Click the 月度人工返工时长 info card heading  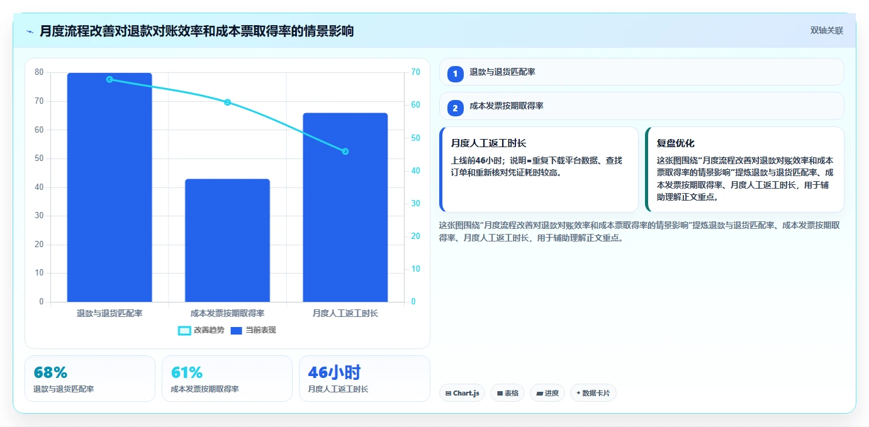pos(488,143)
